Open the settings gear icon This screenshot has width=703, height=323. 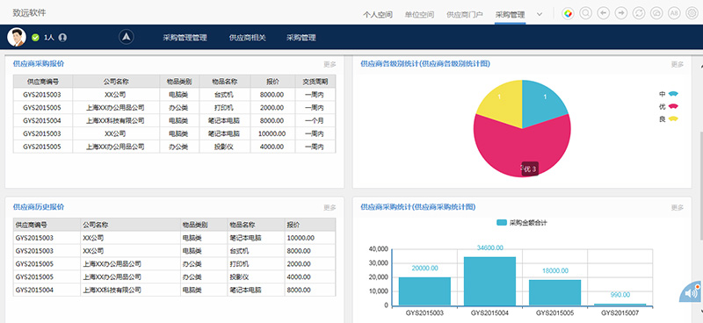click(x=692, y=13)
